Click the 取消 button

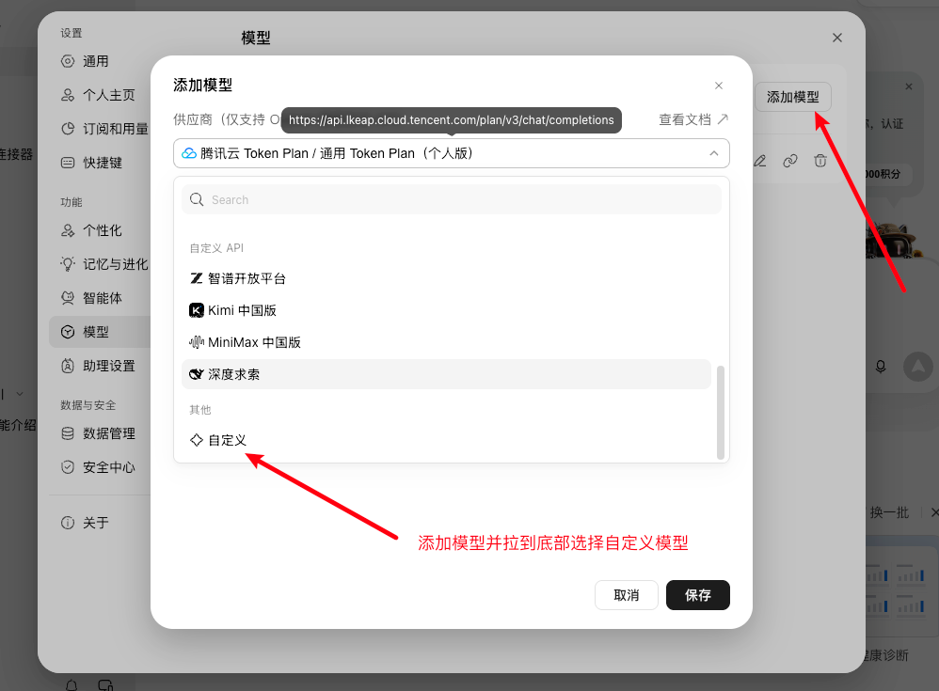click(627, 595)
